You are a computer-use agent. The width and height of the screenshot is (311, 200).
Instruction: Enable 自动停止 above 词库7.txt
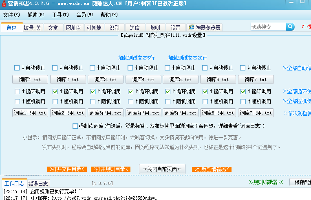click(x=243, y=68)
